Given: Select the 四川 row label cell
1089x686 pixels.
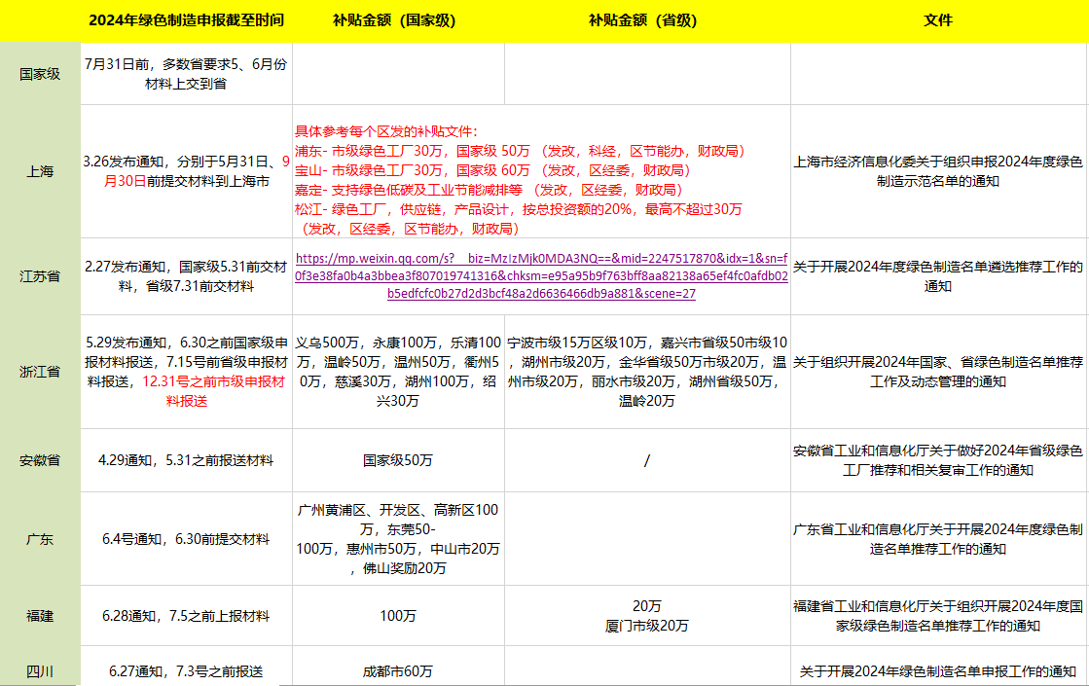Looking at the screenshot, I should coord(40,671).
